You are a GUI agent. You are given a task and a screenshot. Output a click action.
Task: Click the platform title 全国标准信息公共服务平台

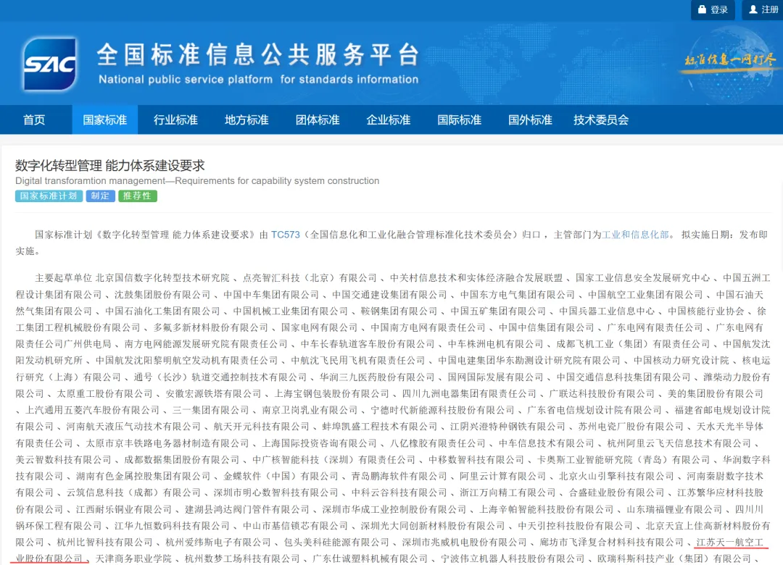click(258, 54)
